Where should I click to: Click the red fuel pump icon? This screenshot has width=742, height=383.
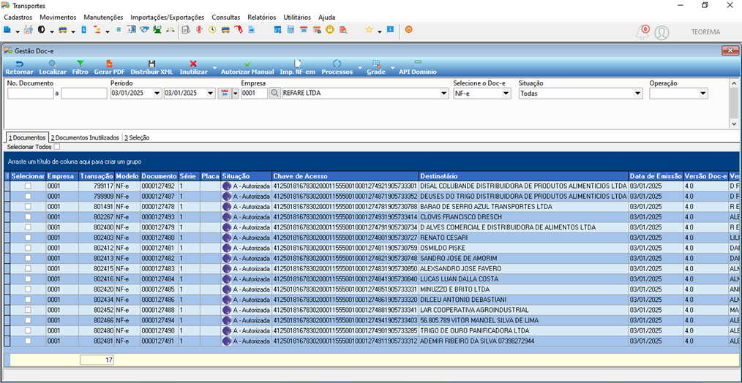click(239, 30)
